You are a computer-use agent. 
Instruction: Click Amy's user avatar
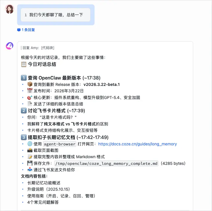10,9
